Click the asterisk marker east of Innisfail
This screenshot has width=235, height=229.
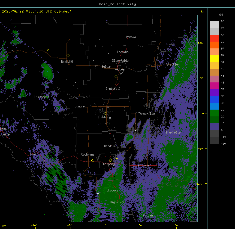137,82
